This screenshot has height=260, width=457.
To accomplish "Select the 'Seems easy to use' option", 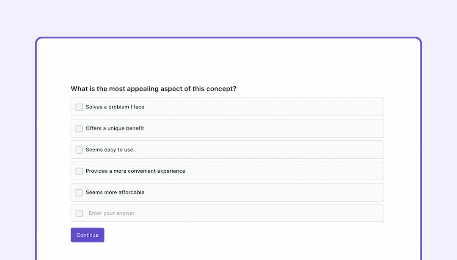I will (x=227, y=149).
